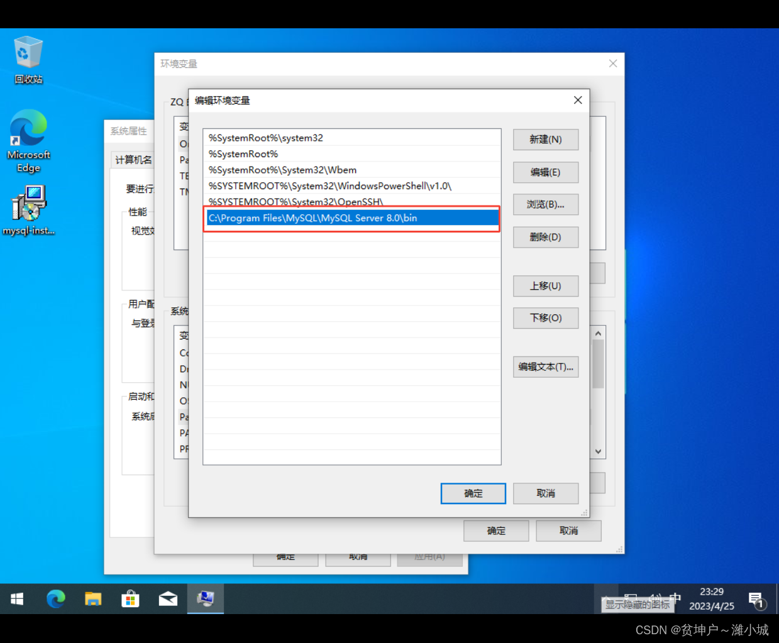
Task: Click the 删除(D) button
Action: pos(546,237)
